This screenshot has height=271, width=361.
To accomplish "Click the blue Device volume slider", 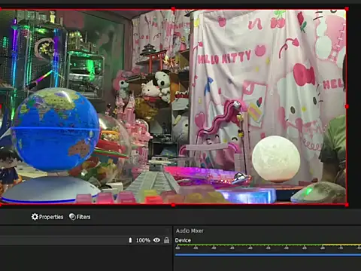I will [x=268, y=254].
